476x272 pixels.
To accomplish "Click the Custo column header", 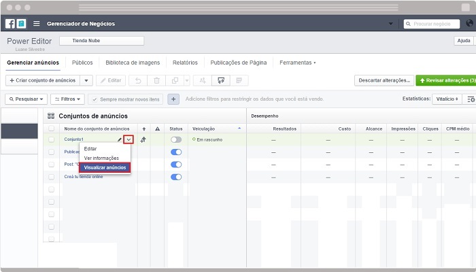I will (x=345, y=129).
